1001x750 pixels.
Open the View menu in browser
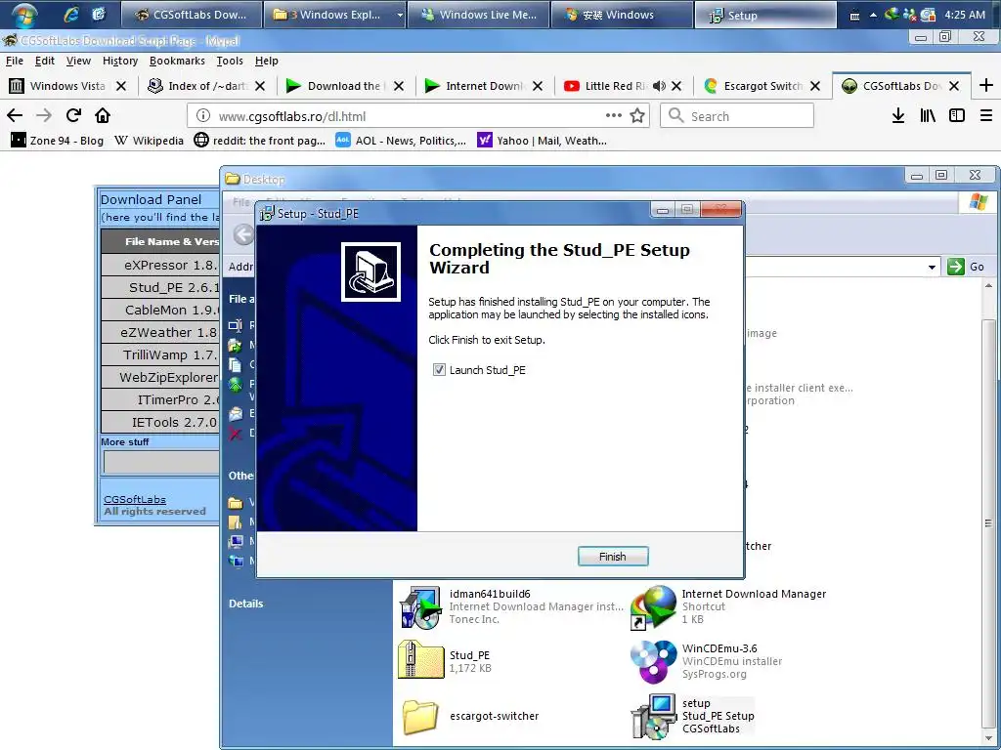point(78,61)
